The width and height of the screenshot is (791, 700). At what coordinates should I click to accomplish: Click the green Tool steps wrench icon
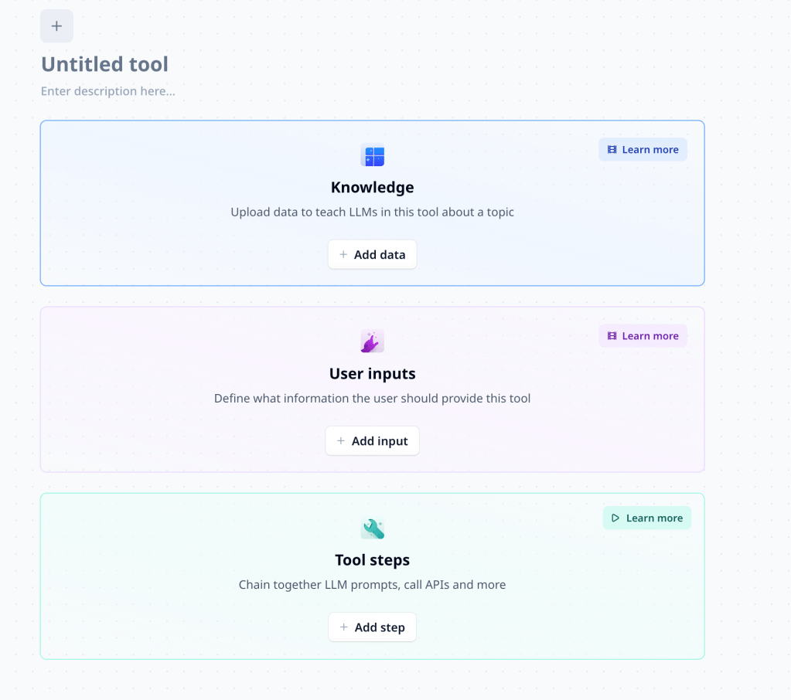[x=373, y=528]
